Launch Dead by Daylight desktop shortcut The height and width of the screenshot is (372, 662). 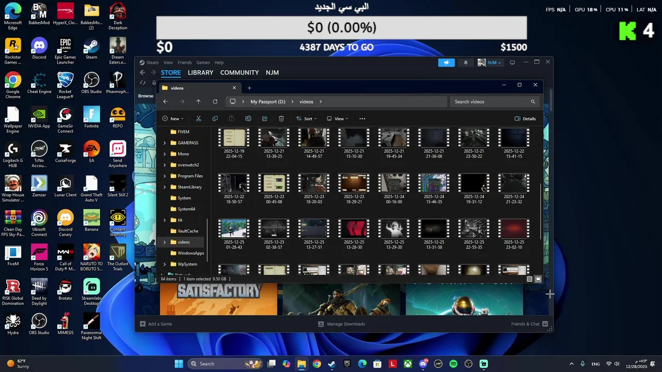[39, 292]
